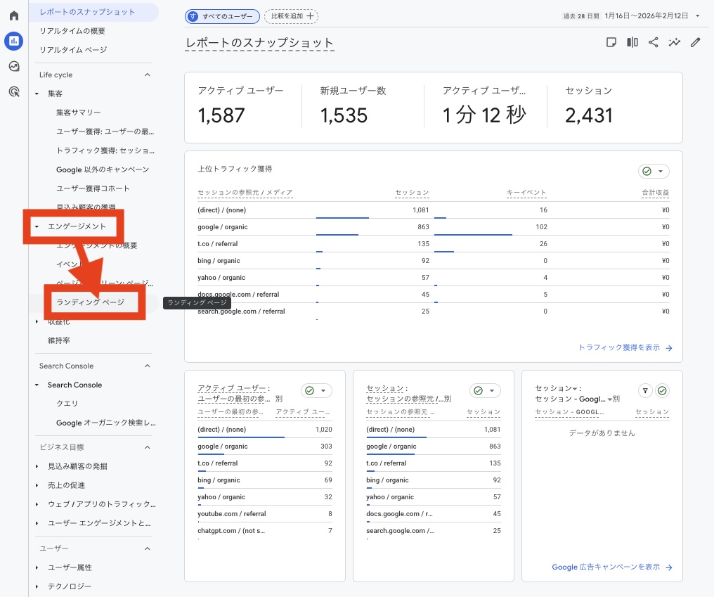Viewport: 714px width, 597px height.
Task: Click the filter funnel icon on the sessions card
Action: [x=644, y=390]
